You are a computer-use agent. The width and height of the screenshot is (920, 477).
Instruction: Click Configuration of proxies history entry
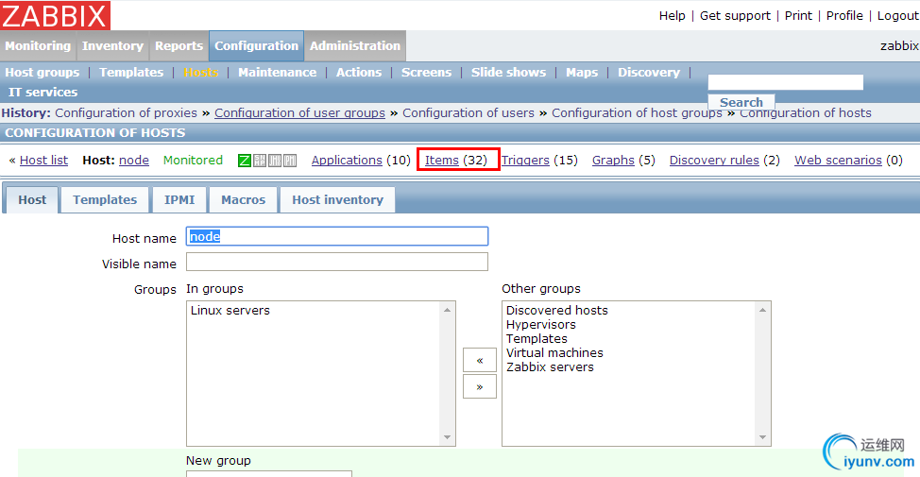(x=127, y=112)
